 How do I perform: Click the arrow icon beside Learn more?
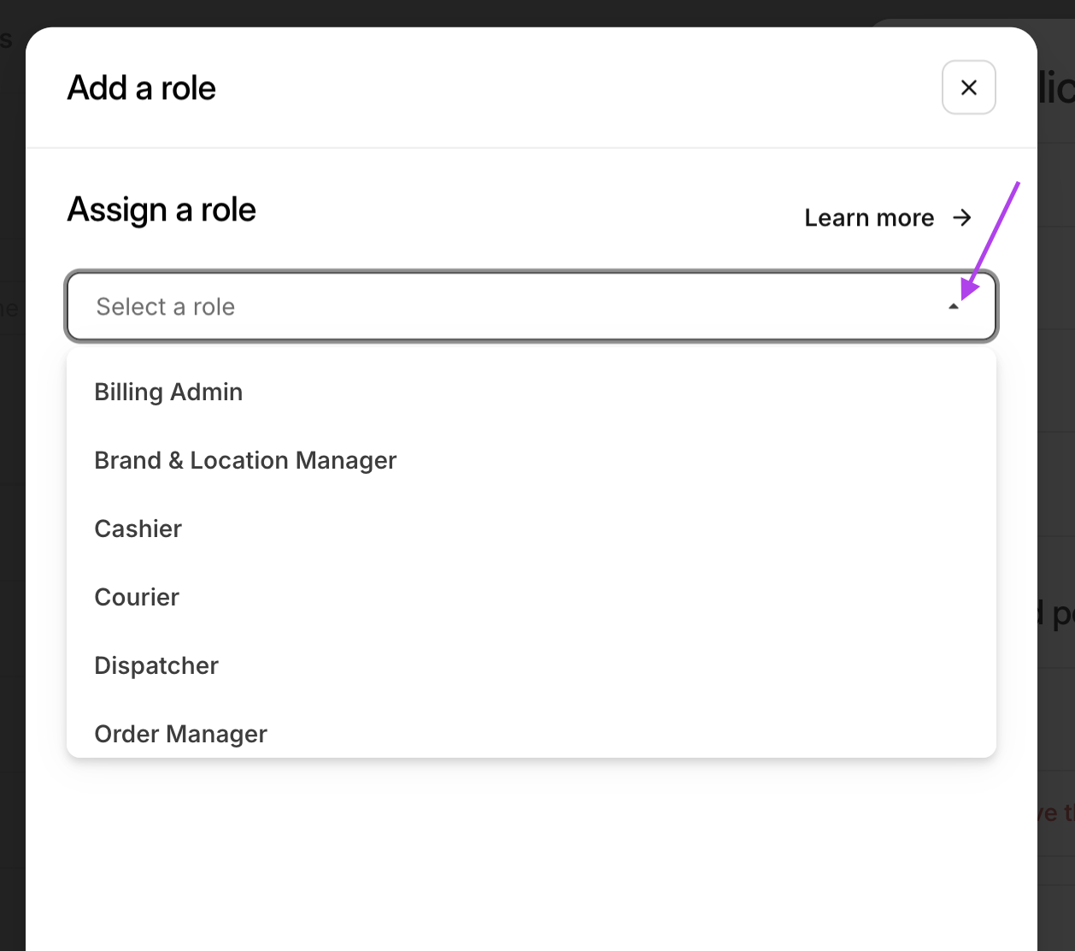(x=962, y=218)
